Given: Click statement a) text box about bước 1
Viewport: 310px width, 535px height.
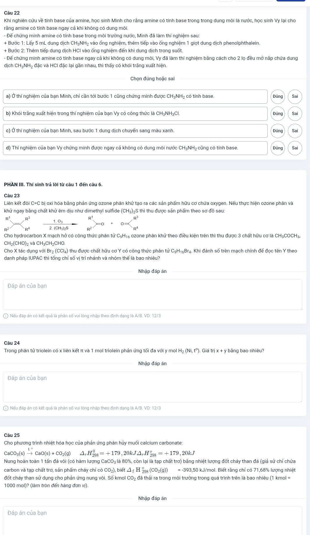Looking at the screenshot, I should 135,96.
